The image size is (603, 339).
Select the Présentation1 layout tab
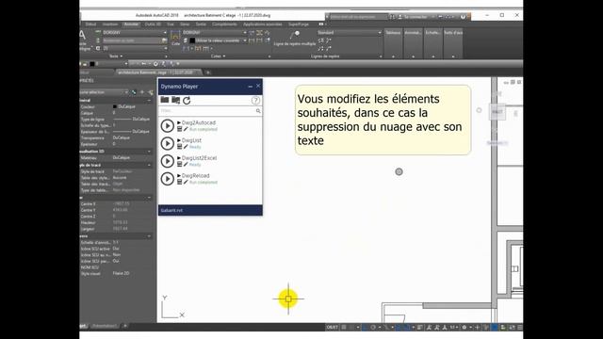[105, 326]
